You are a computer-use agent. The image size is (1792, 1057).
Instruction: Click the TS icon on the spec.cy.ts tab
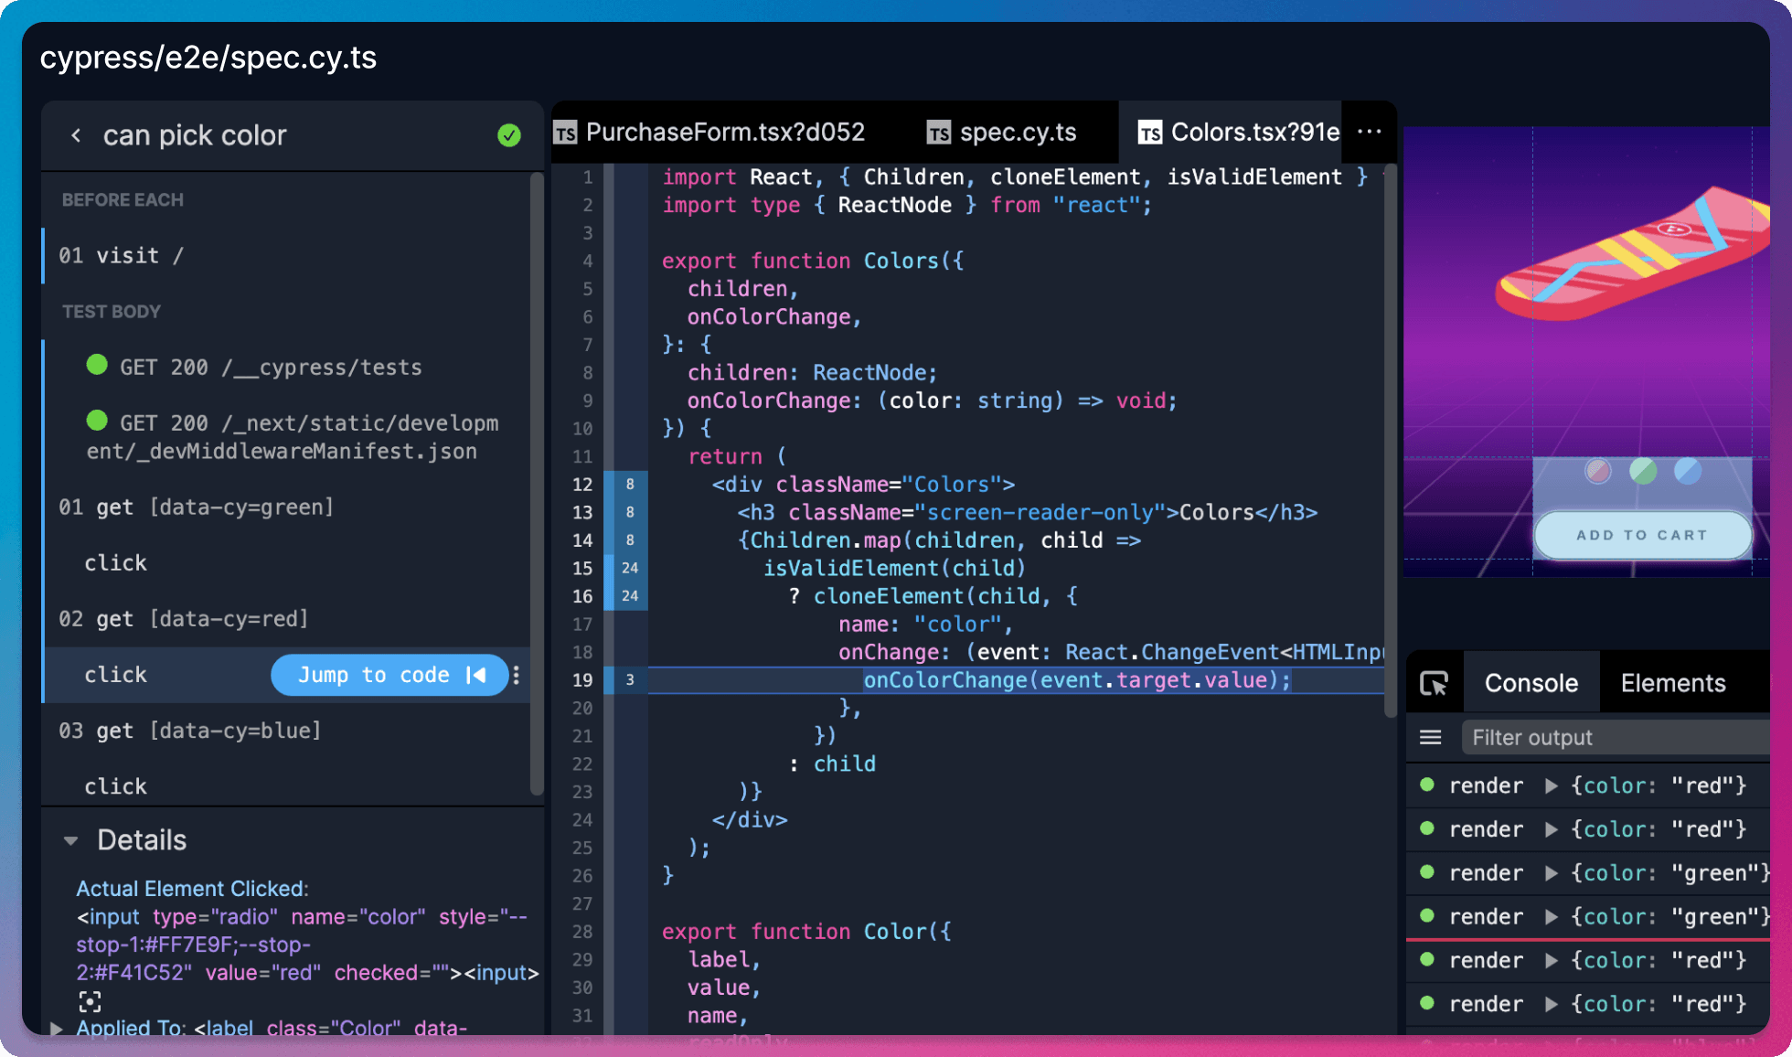(x=939, y=132)
